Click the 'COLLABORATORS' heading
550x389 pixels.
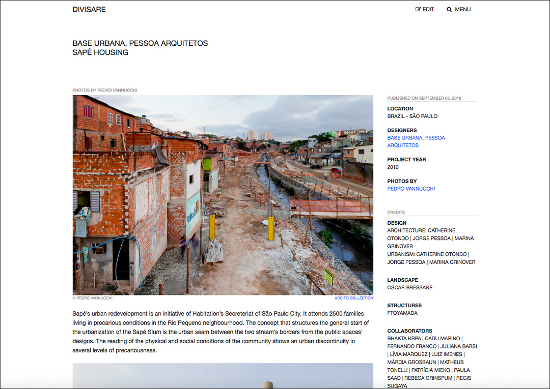[x=409, y=331]
